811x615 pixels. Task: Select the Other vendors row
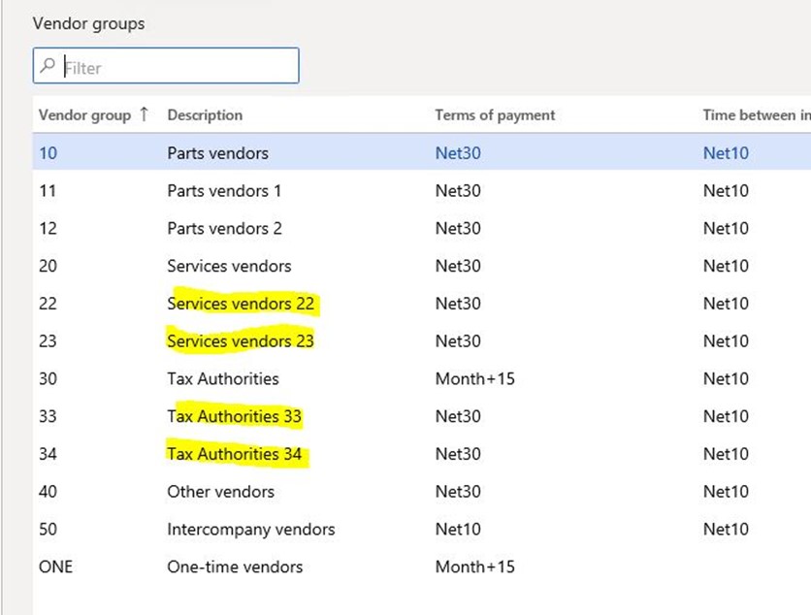pos(220,492)
